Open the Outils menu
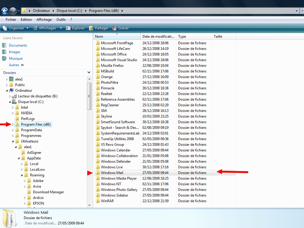 coord(61,20)
